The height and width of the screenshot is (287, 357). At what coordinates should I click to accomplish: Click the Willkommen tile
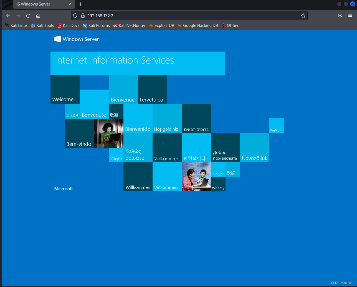click(x=138, y=177)
